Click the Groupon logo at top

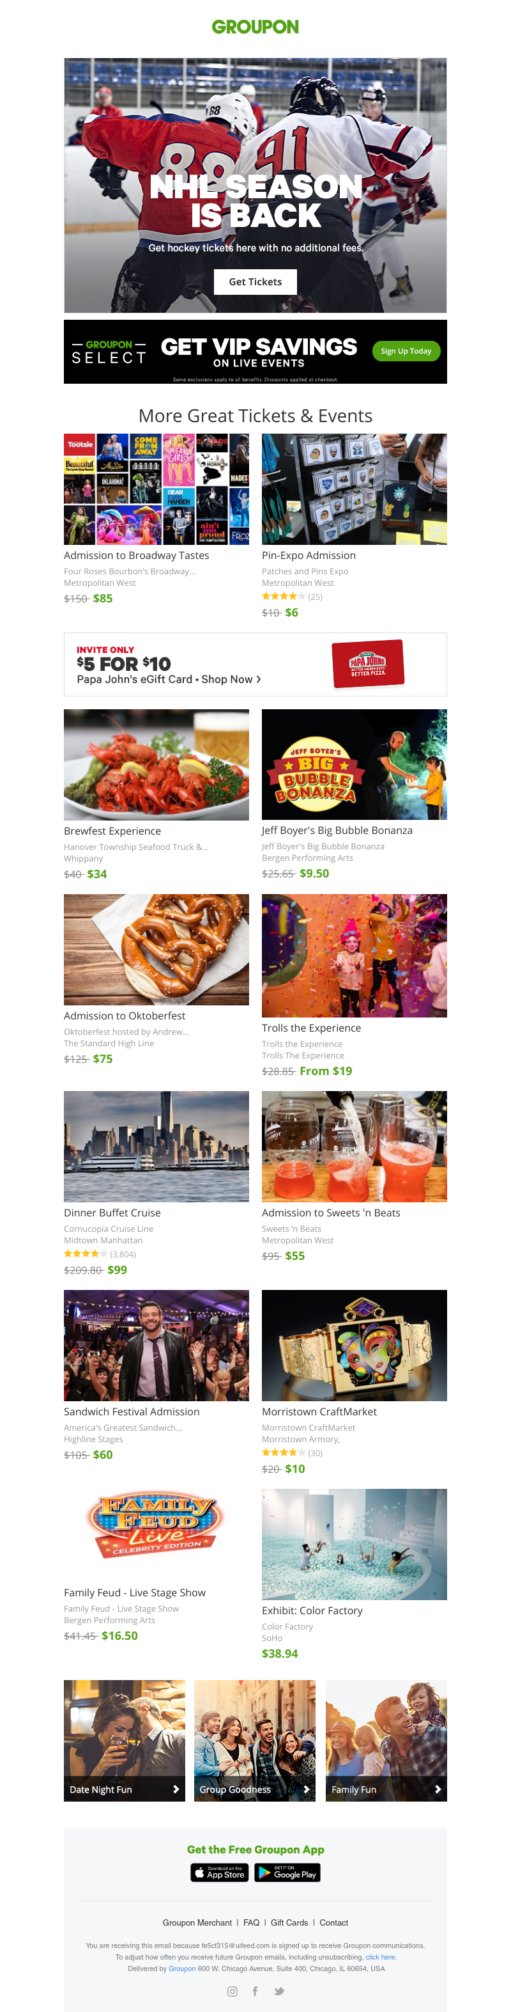point(255,27)
